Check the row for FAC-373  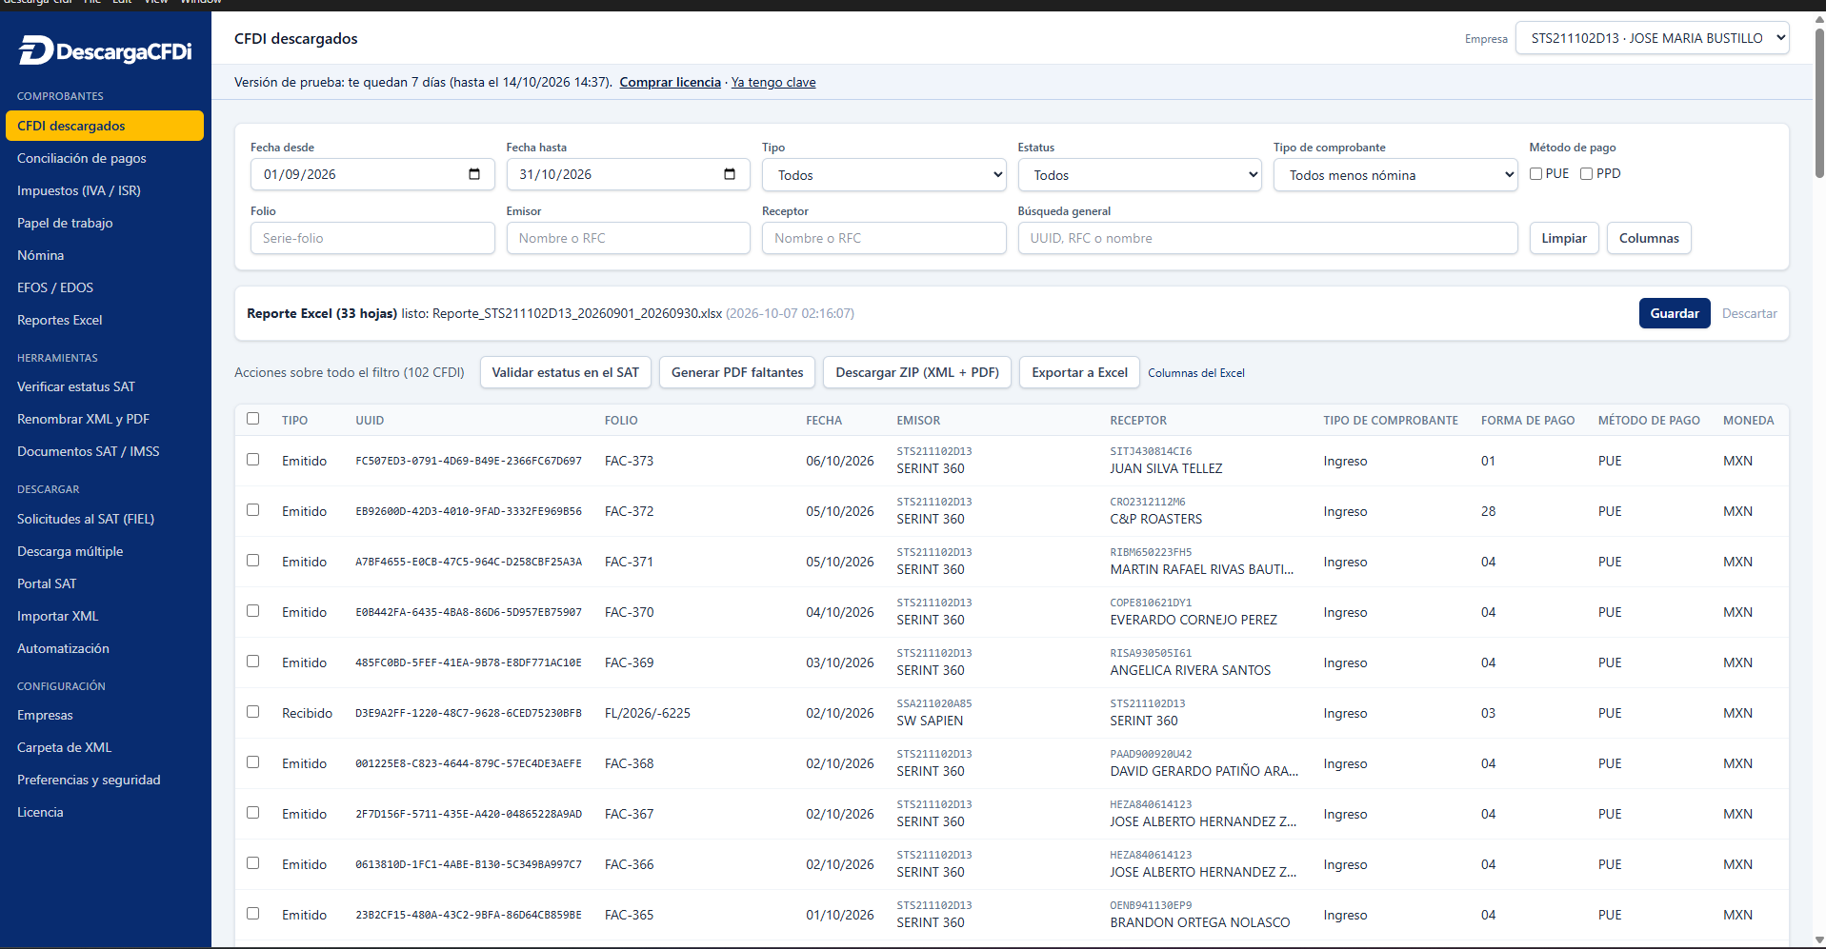click(252, 460)
